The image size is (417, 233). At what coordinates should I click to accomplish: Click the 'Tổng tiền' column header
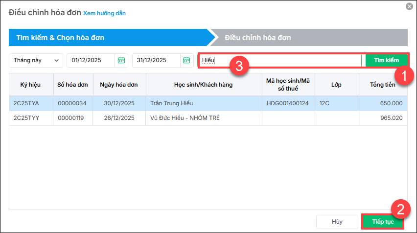[x=383, y=85]
